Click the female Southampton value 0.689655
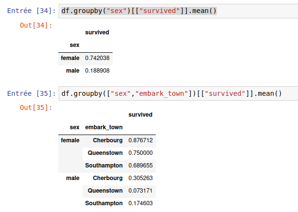This screenshot has height=212, width=298. click(x=140, y=166)
